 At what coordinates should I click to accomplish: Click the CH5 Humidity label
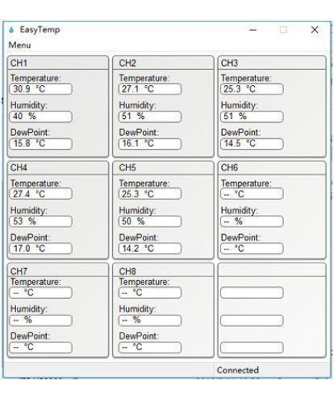137,210
